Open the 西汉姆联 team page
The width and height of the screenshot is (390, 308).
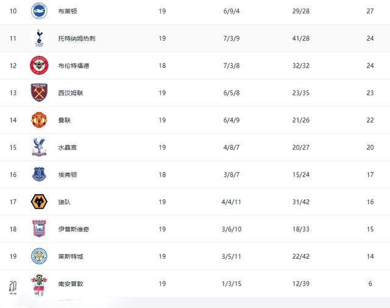coord(71,93)
